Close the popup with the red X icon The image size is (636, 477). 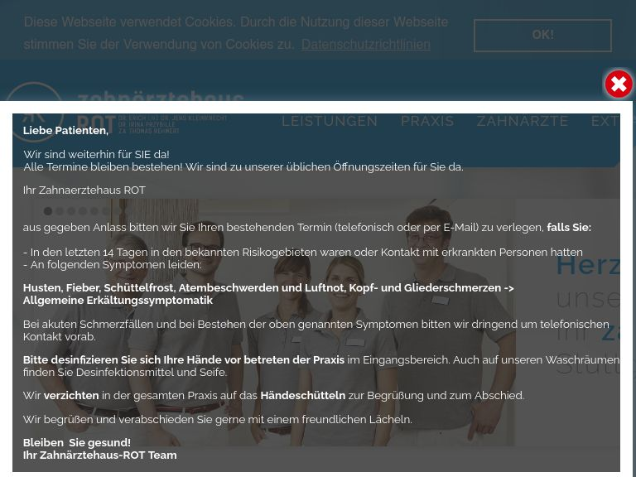point(619,84)
